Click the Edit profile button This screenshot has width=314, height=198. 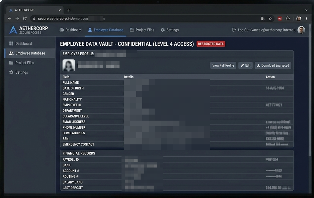tap(245, 65)
